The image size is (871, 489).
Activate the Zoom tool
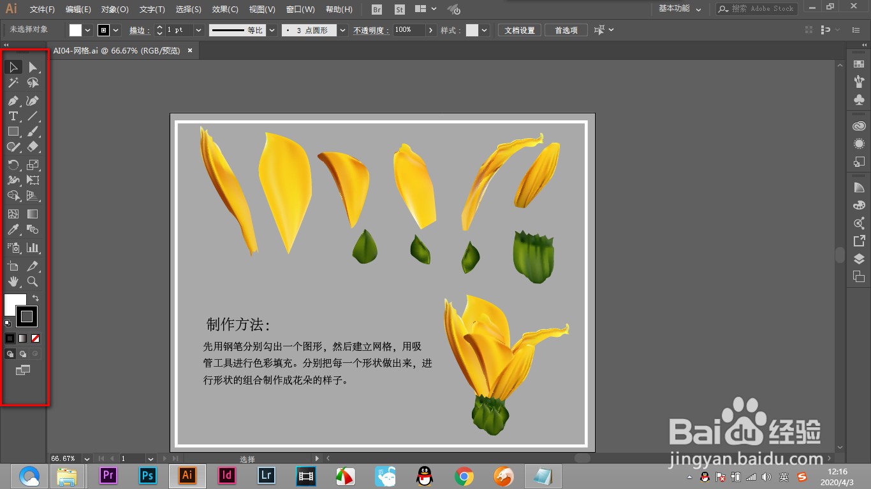click(x=32, y=281)
